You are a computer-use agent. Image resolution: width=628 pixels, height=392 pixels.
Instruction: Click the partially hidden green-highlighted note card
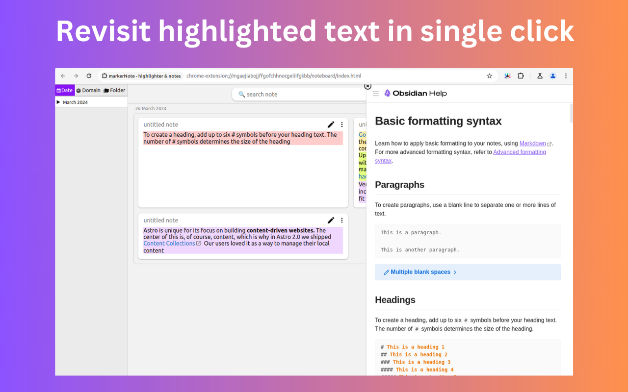[x=360, y=163]
